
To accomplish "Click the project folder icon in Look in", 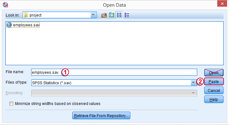I will click(x=25, y=15).
